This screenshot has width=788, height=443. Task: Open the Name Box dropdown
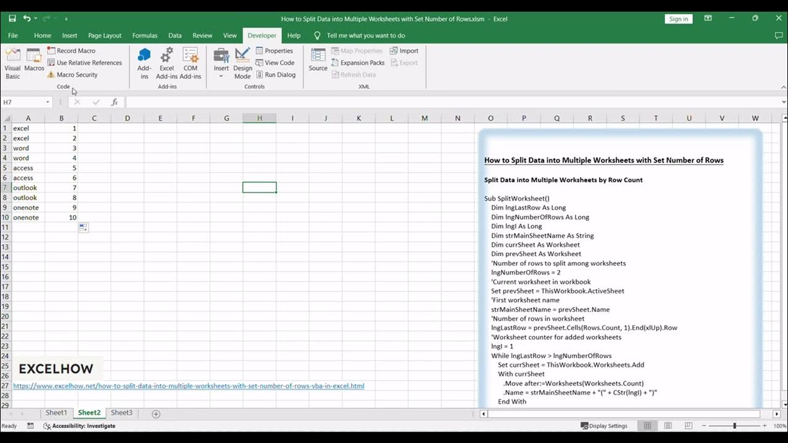tap(47, 102)
